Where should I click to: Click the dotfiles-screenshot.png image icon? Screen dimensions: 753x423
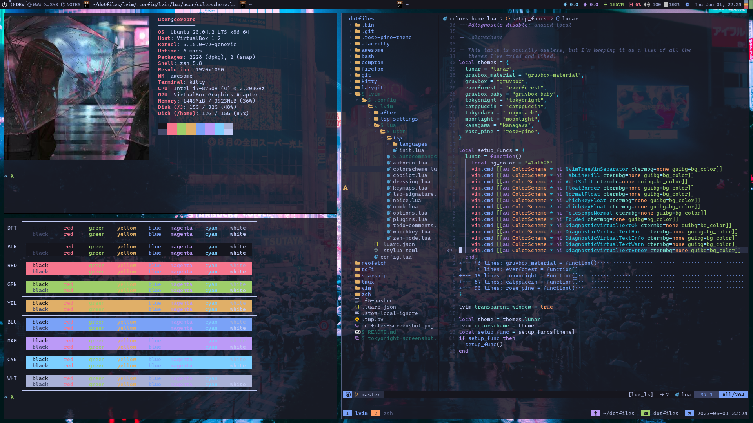(357, 326)
